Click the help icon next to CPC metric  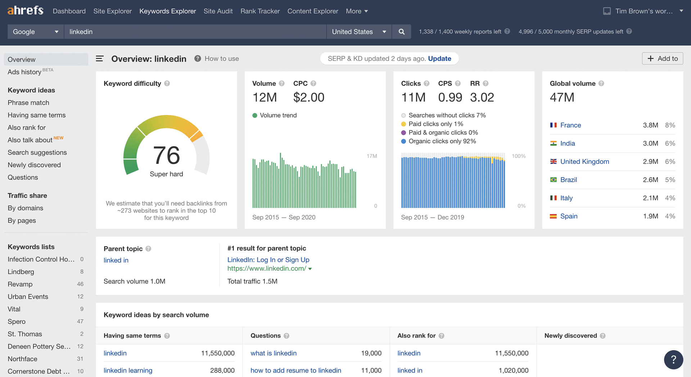[x=313, y=83]
